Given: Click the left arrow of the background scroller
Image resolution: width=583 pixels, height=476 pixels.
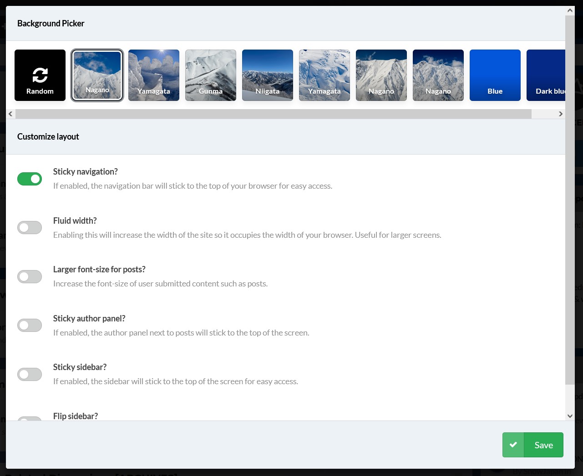Looking at the screenshot, I should [x=10, y=114].
